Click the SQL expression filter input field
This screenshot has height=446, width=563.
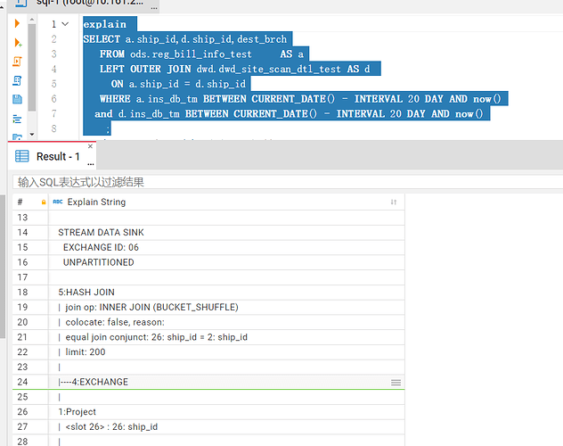(x=285, y=182)
